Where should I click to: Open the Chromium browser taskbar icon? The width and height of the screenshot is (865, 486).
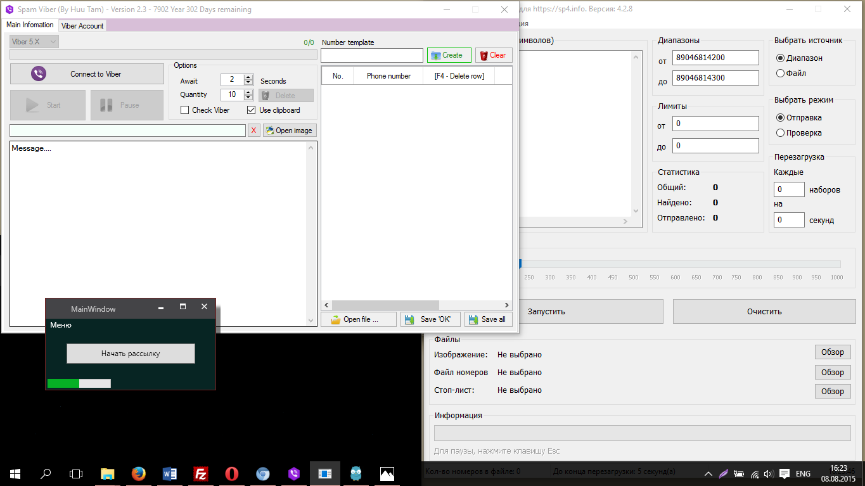click(x=263, y=473)
